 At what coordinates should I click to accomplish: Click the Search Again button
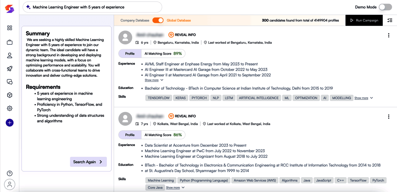click(88, 162)
